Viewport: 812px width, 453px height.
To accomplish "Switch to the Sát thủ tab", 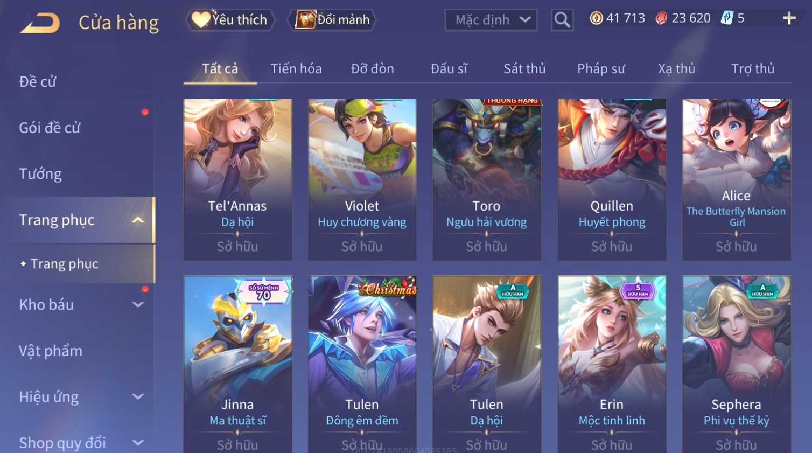I will 524,69.
